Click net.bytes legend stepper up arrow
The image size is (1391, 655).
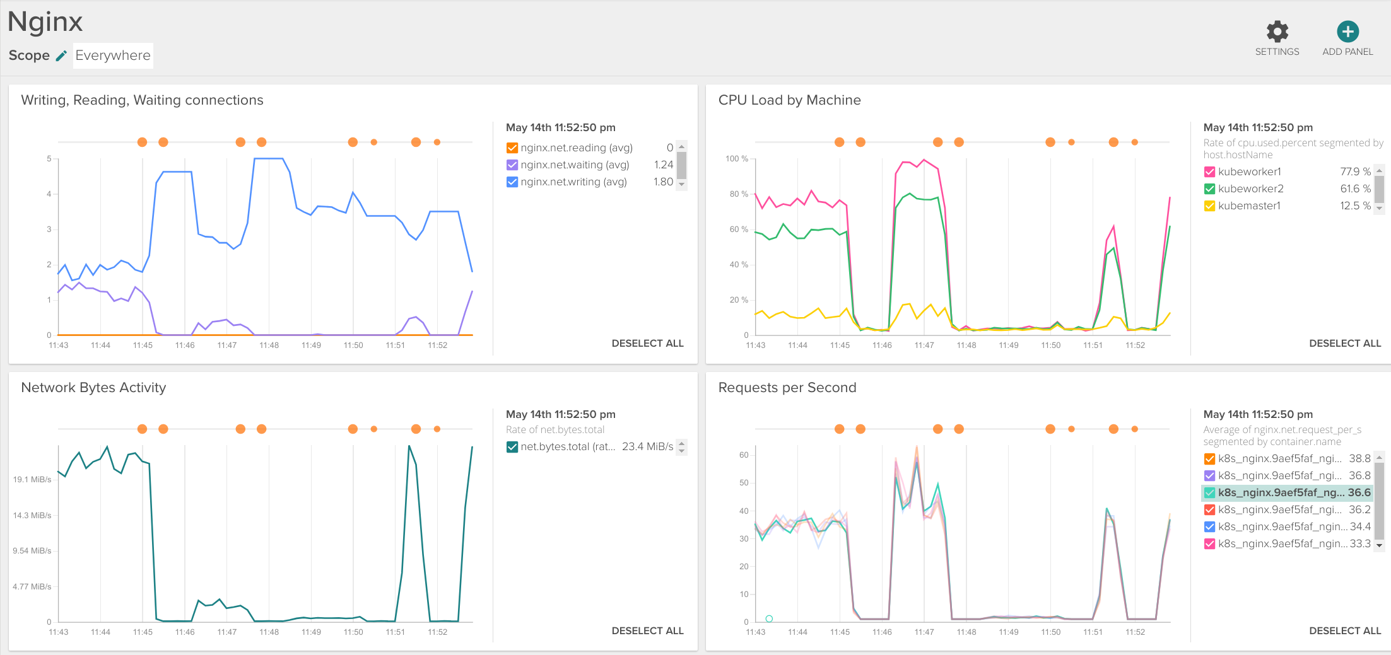point(681,443)
